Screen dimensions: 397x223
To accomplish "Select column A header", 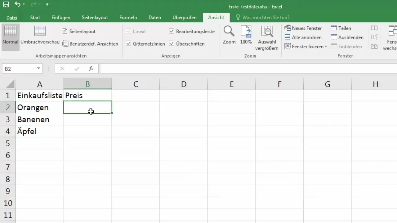I will [40, 84].
